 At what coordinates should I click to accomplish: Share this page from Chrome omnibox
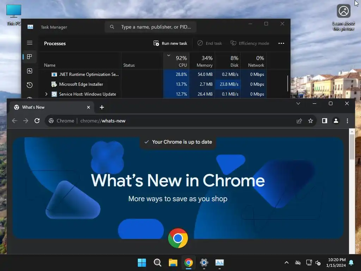(299, 121)
